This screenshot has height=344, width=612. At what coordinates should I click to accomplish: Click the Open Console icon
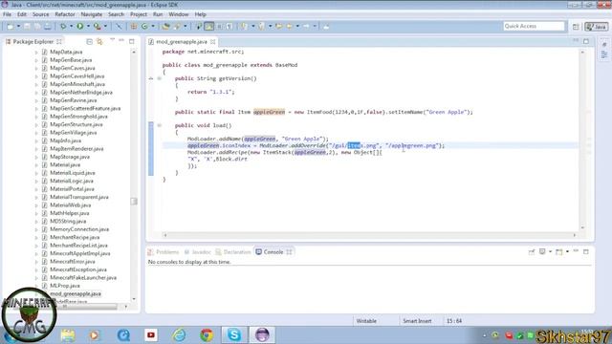(x=558, y=252)
